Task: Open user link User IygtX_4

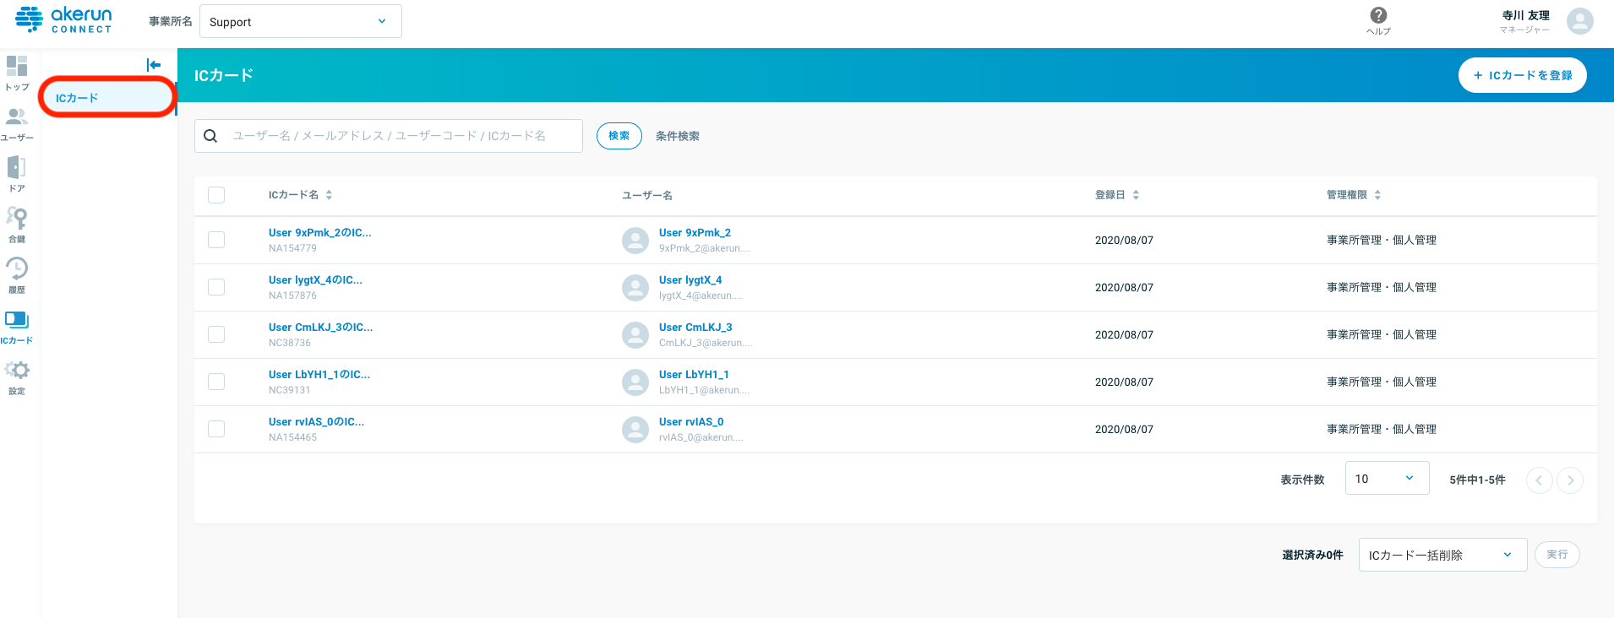Action: pyautogui.click(x=690, y=280)
